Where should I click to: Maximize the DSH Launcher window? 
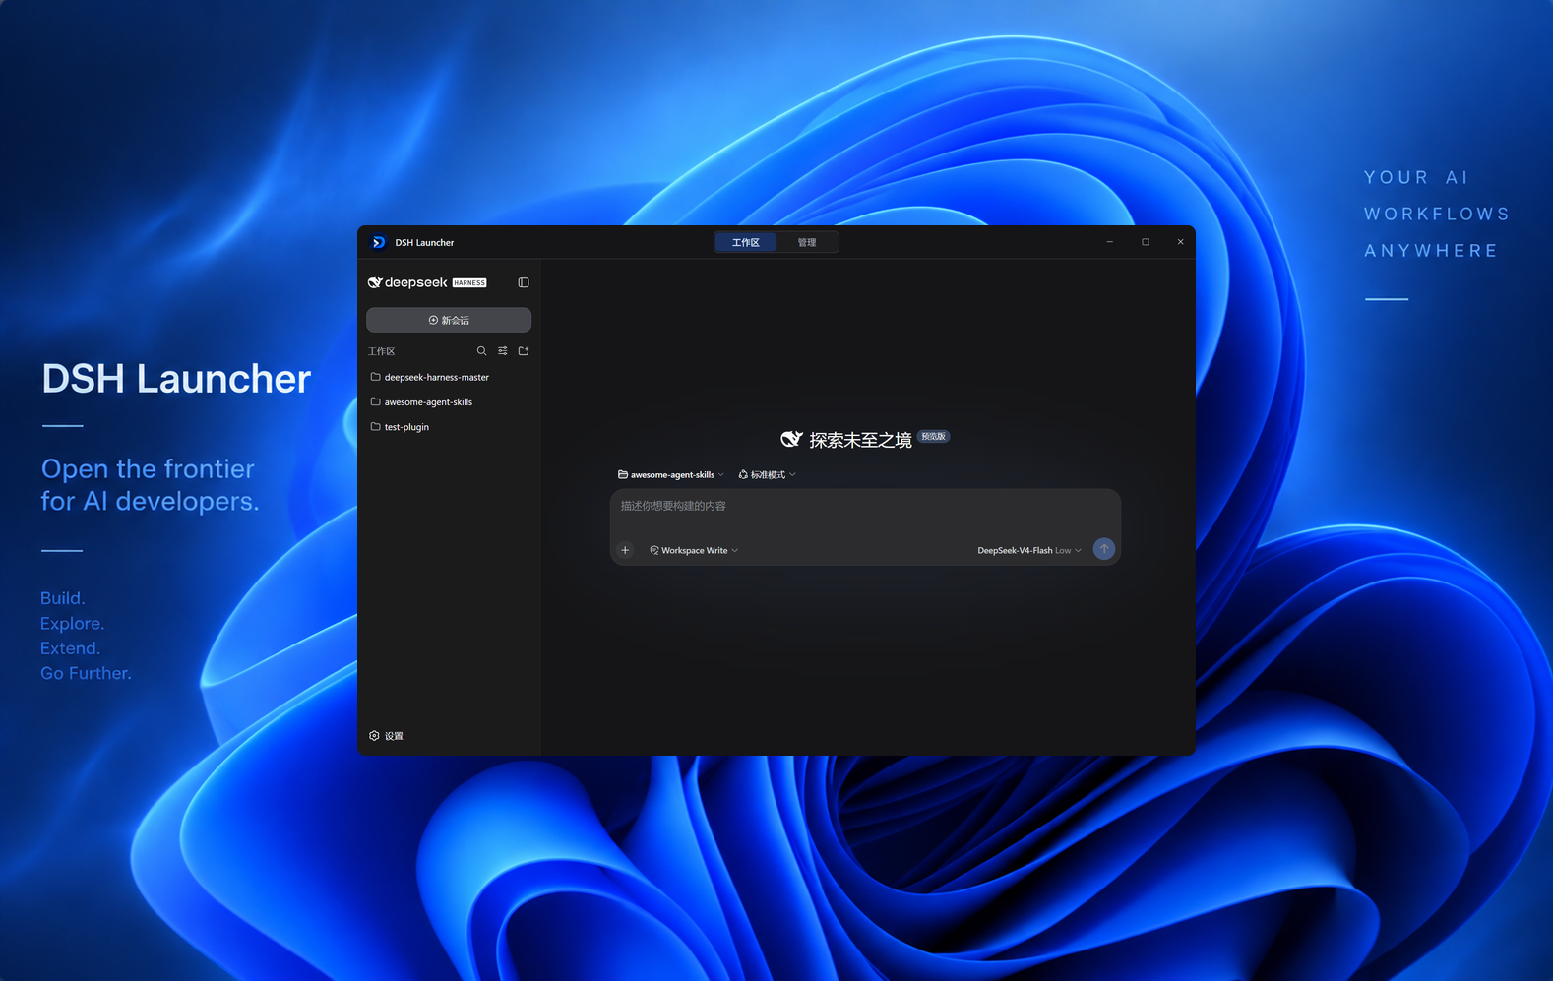point(1146,242)
